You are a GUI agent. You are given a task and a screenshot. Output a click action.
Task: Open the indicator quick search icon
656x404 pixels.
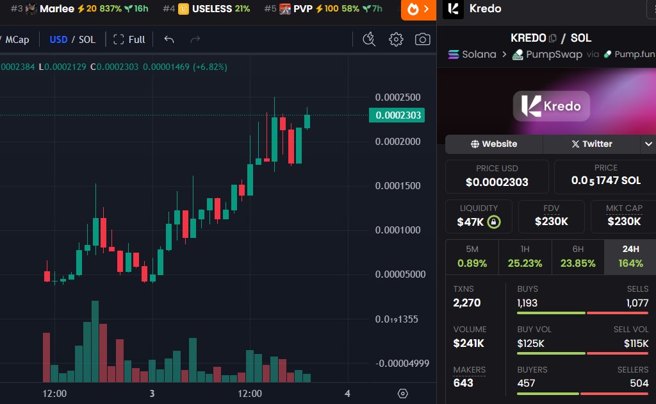[x=368, y=39]
